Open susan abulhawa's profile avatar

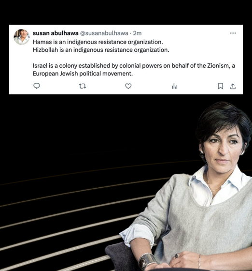[22, 37]
